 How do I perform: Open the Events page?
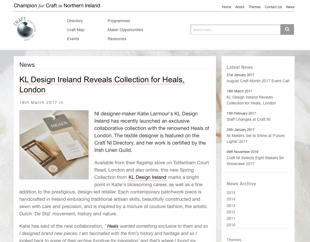pyautogui.click(x=73, y=39)
